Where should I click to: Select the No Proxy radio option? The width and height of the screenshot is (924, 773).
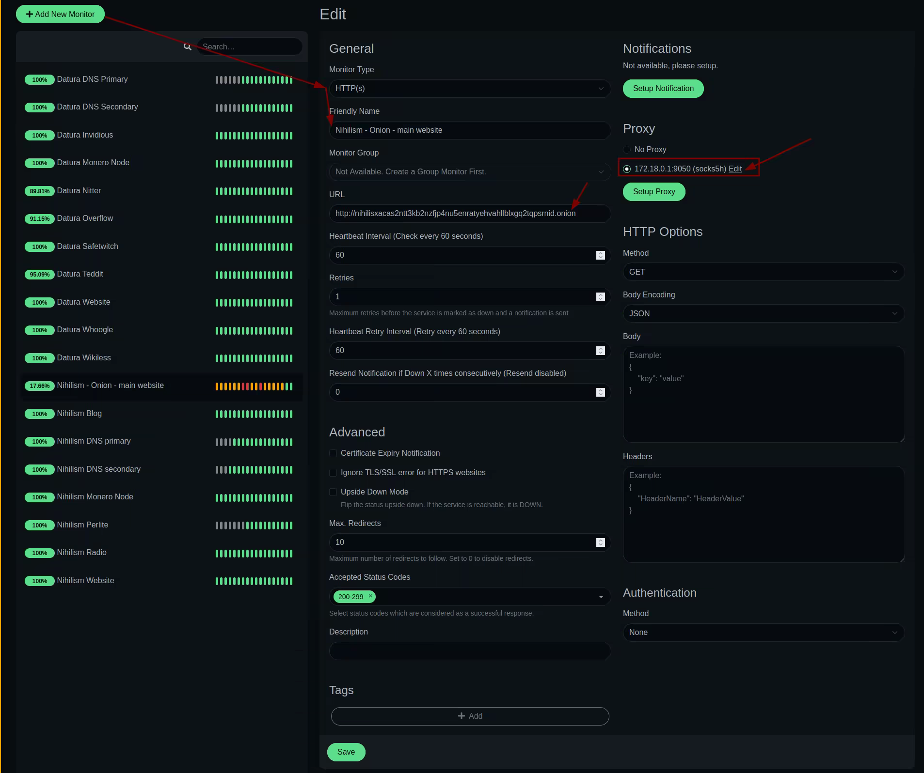coord(627,150)
